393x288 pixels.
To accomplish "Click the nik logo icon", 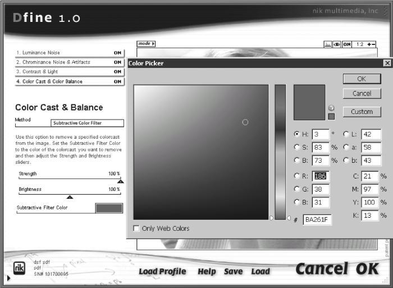I will [x=19, y=268].
